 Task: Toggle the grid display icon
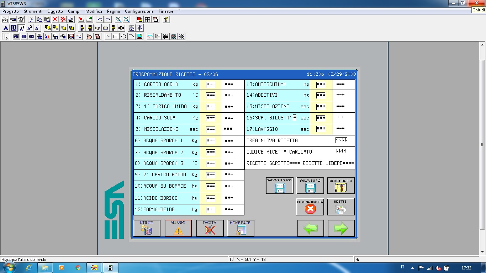[x=147, y=20]
